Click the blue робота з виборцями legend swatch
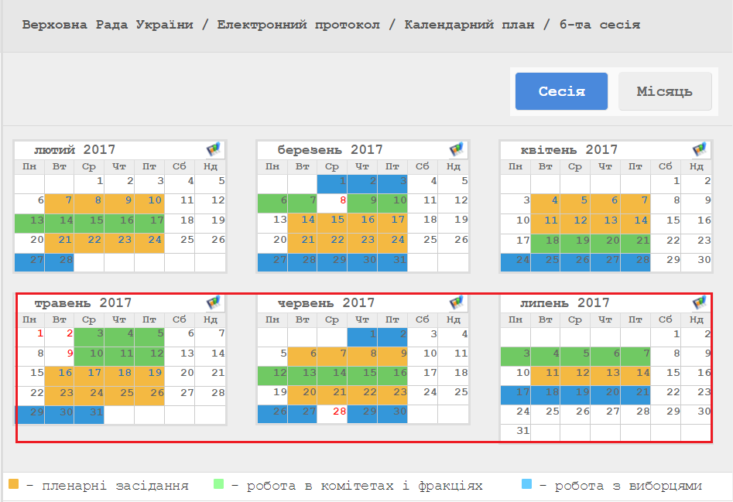The image size is (733, 502). [527, 485]
